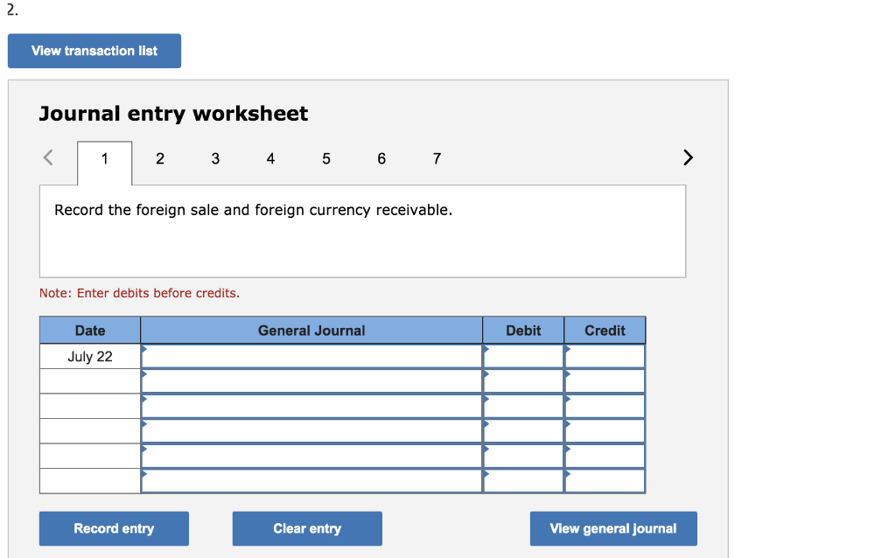Select transaction tab 3
Viewport: 896px width, 558px height.
pos(215,158)
